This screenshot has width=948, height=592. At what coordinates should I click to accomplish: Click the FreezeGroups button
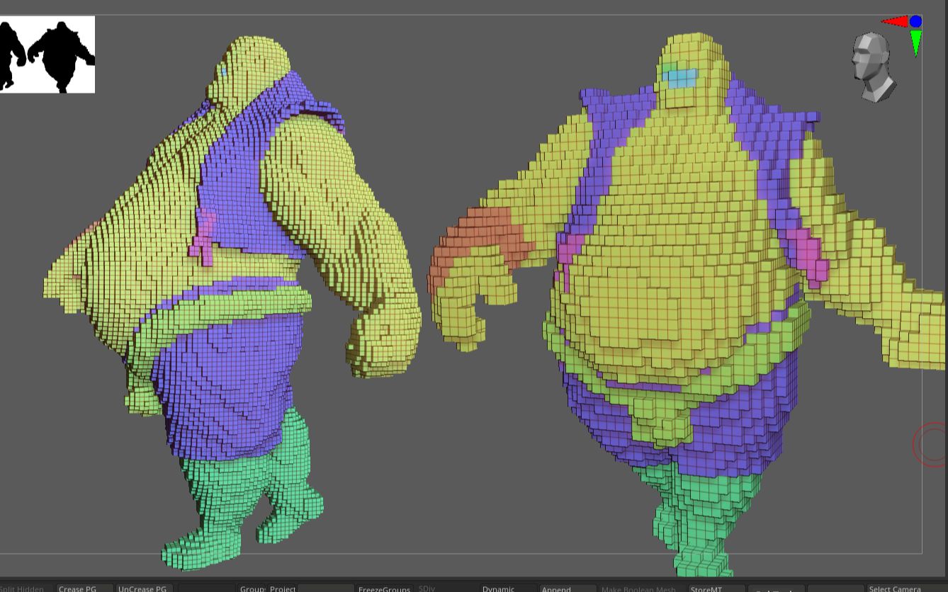(x=384, y=588)
